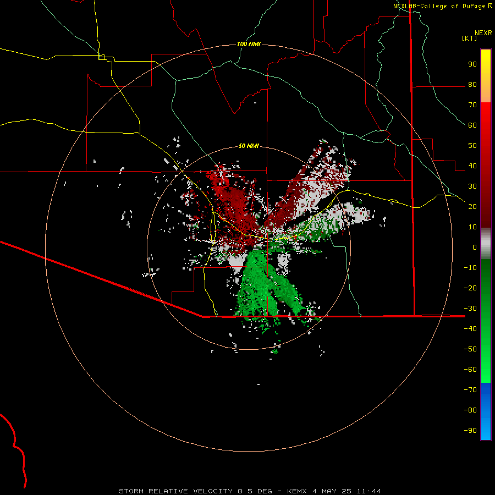
Task: Click the 80 value on the velocity scale
Action: click(x=472, y=85)
